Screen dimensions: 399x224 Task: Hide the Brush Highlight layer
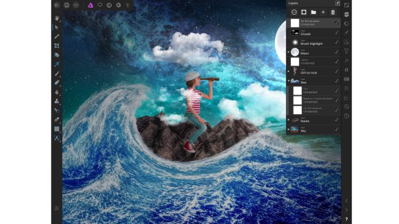tap(336, 42)
